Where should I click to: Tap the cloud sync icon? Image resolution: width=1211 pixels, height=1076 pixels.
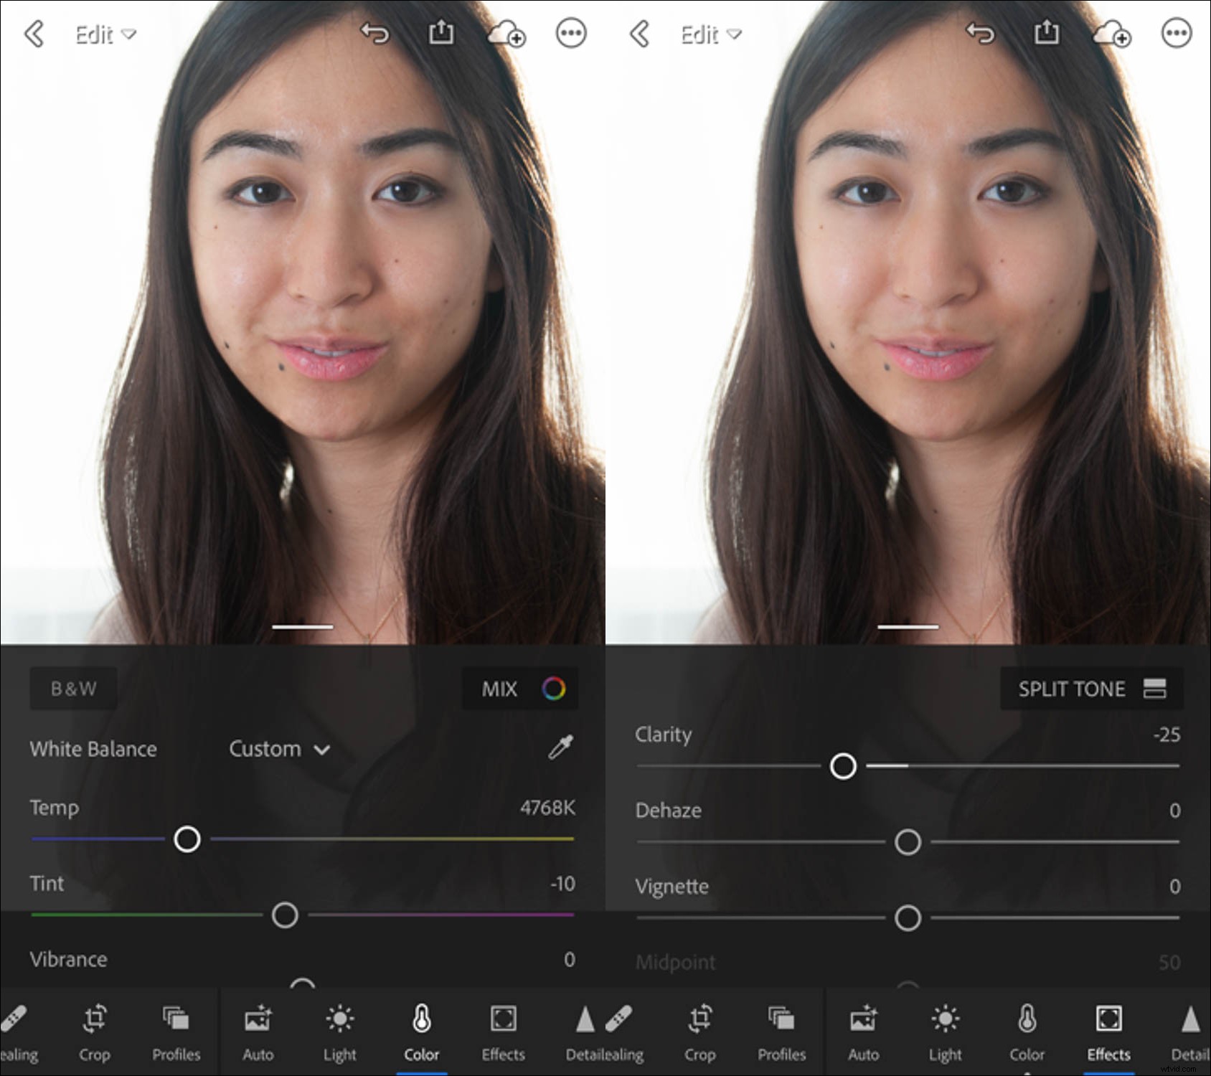click(x=507, y=34)
